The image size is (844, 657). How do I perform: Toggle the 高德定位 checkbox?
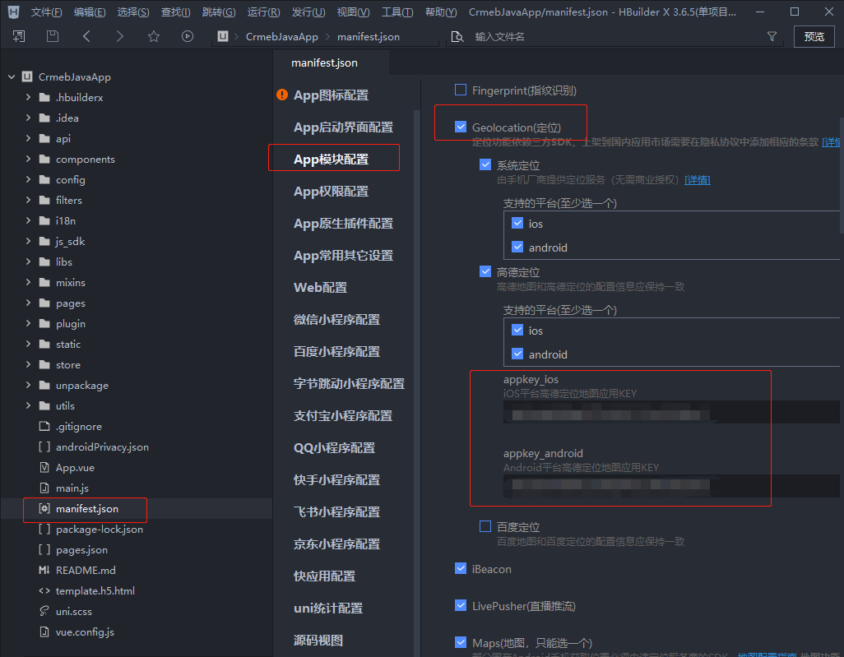485,271
